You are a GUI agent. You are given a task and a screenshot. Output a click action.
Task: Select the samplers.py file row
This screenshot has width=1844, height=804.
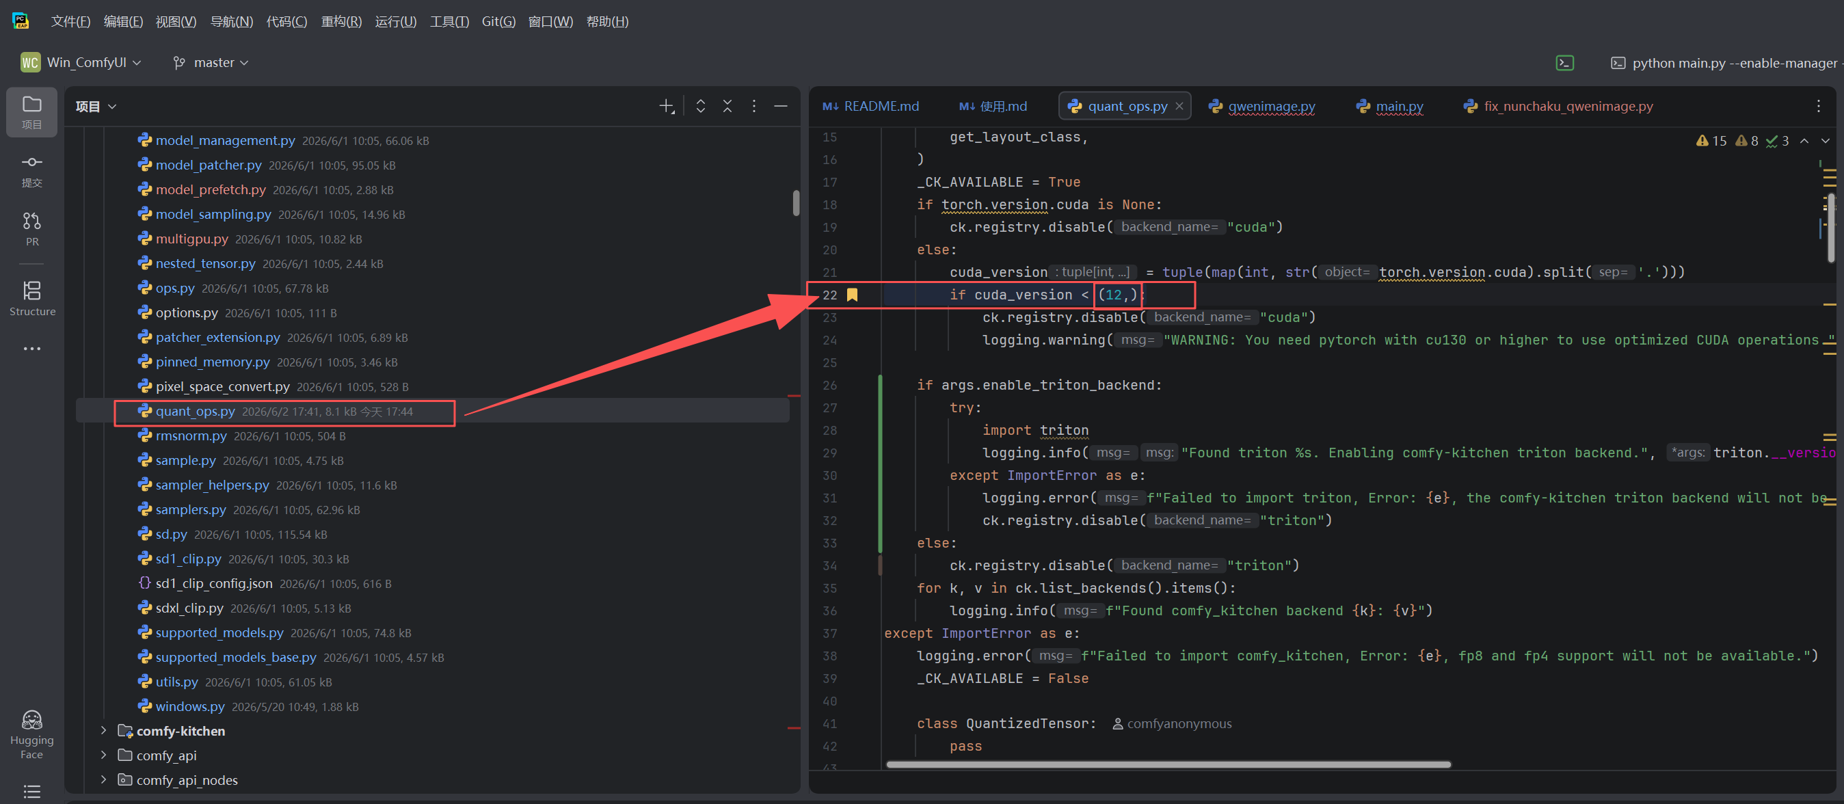pyautogui.click(x=432, y=510)
